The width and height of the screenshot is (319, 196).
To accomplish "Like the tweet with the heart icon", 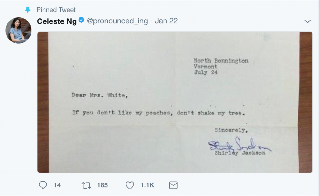I will click(x=130, y=185).
